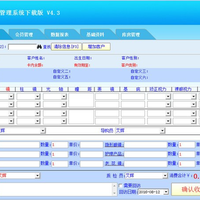Click the binoculars search icon
The width and height of the screenshot is (200, 200).
(x=39, y=47)
